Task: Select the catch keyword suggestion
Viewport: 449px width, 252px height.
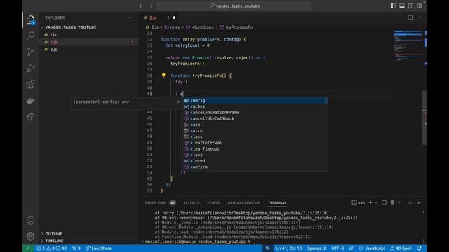Action: pos(255,131)
